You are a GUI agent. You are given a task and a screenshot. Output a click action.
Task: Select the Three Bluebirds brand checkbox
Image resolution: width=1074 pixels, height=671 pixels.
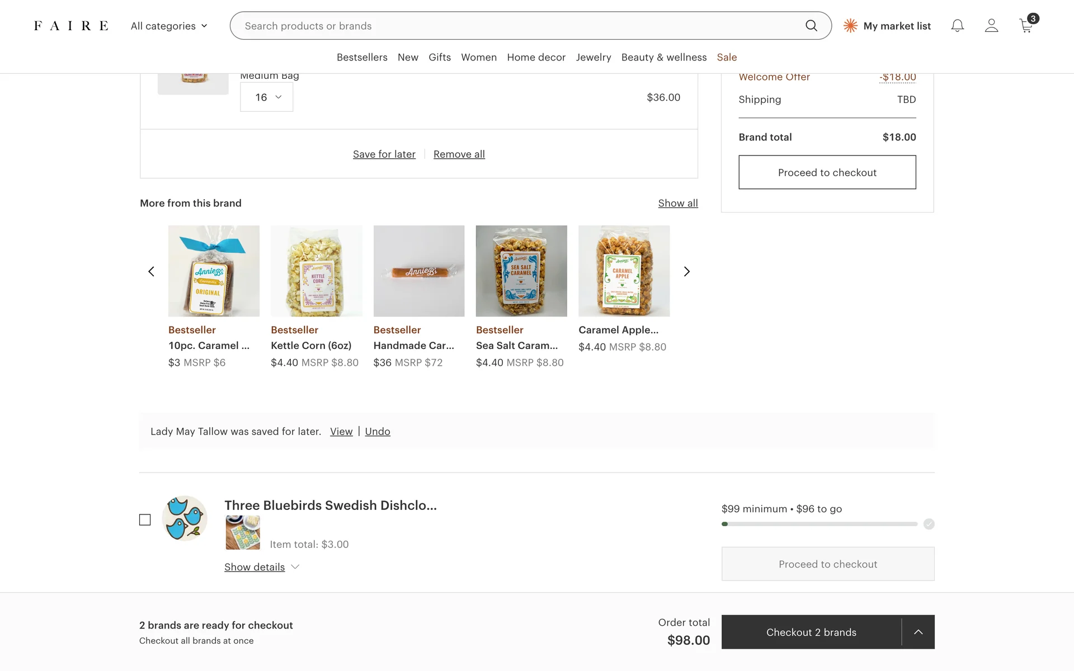pyautogui.click(x=145, y=520)
